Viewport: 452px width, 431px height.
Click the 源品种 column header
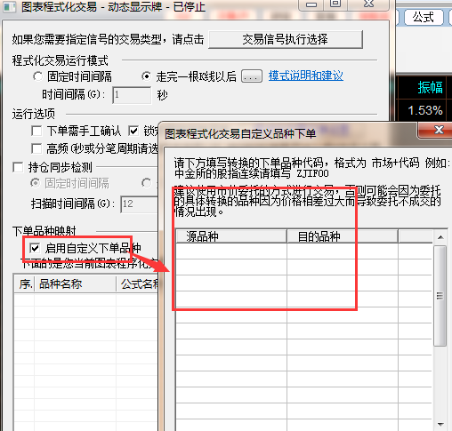point(231,236)
